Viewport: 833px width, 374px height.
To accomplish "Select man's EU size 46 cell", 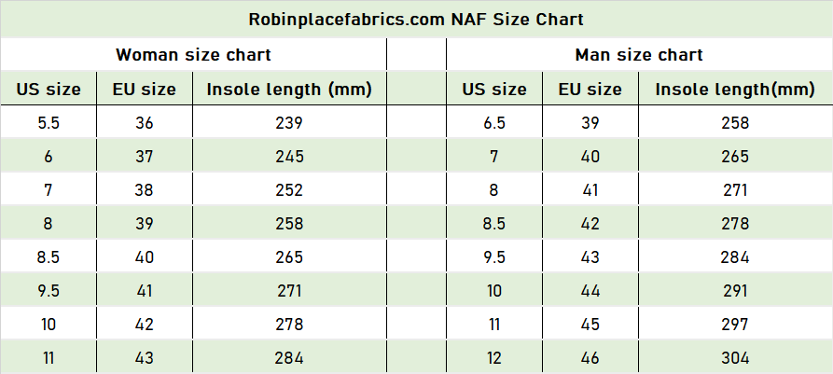I will (x=590, y=357).
